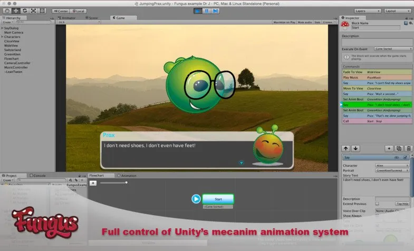Screen dimensions: 414x251
Task: Open the Portrait dropdown
Action: coord(392,170)
